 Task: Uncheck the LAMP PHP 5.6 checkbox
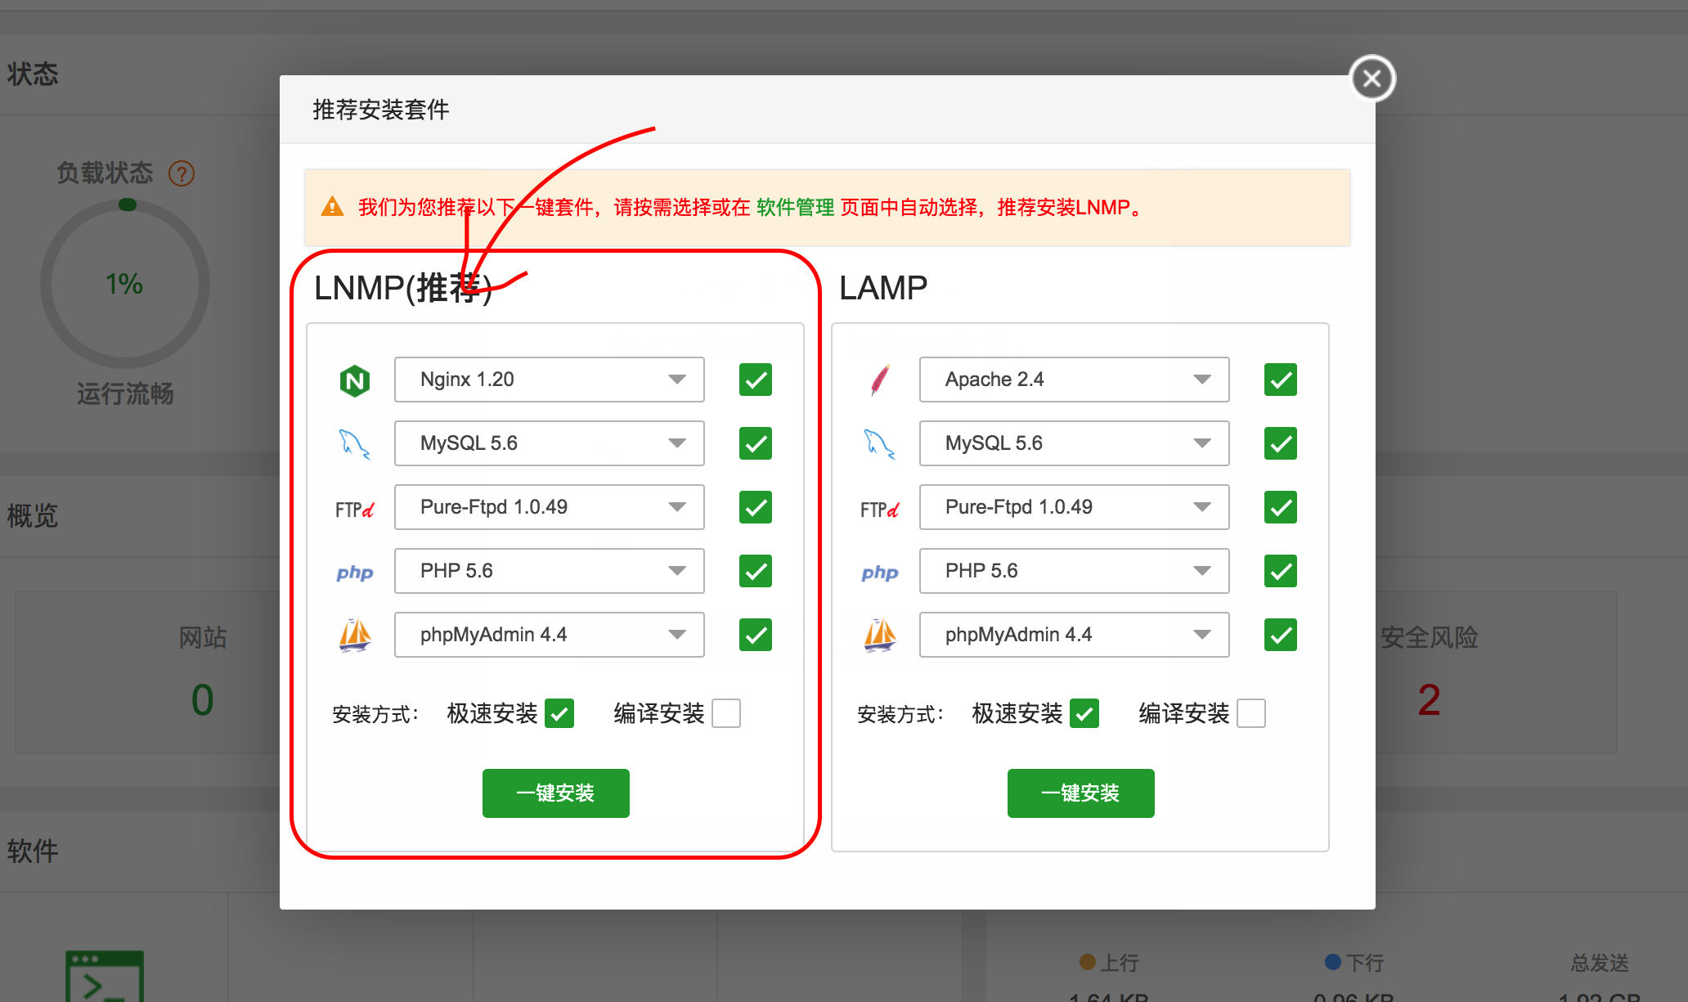[x=1281, y=571]
